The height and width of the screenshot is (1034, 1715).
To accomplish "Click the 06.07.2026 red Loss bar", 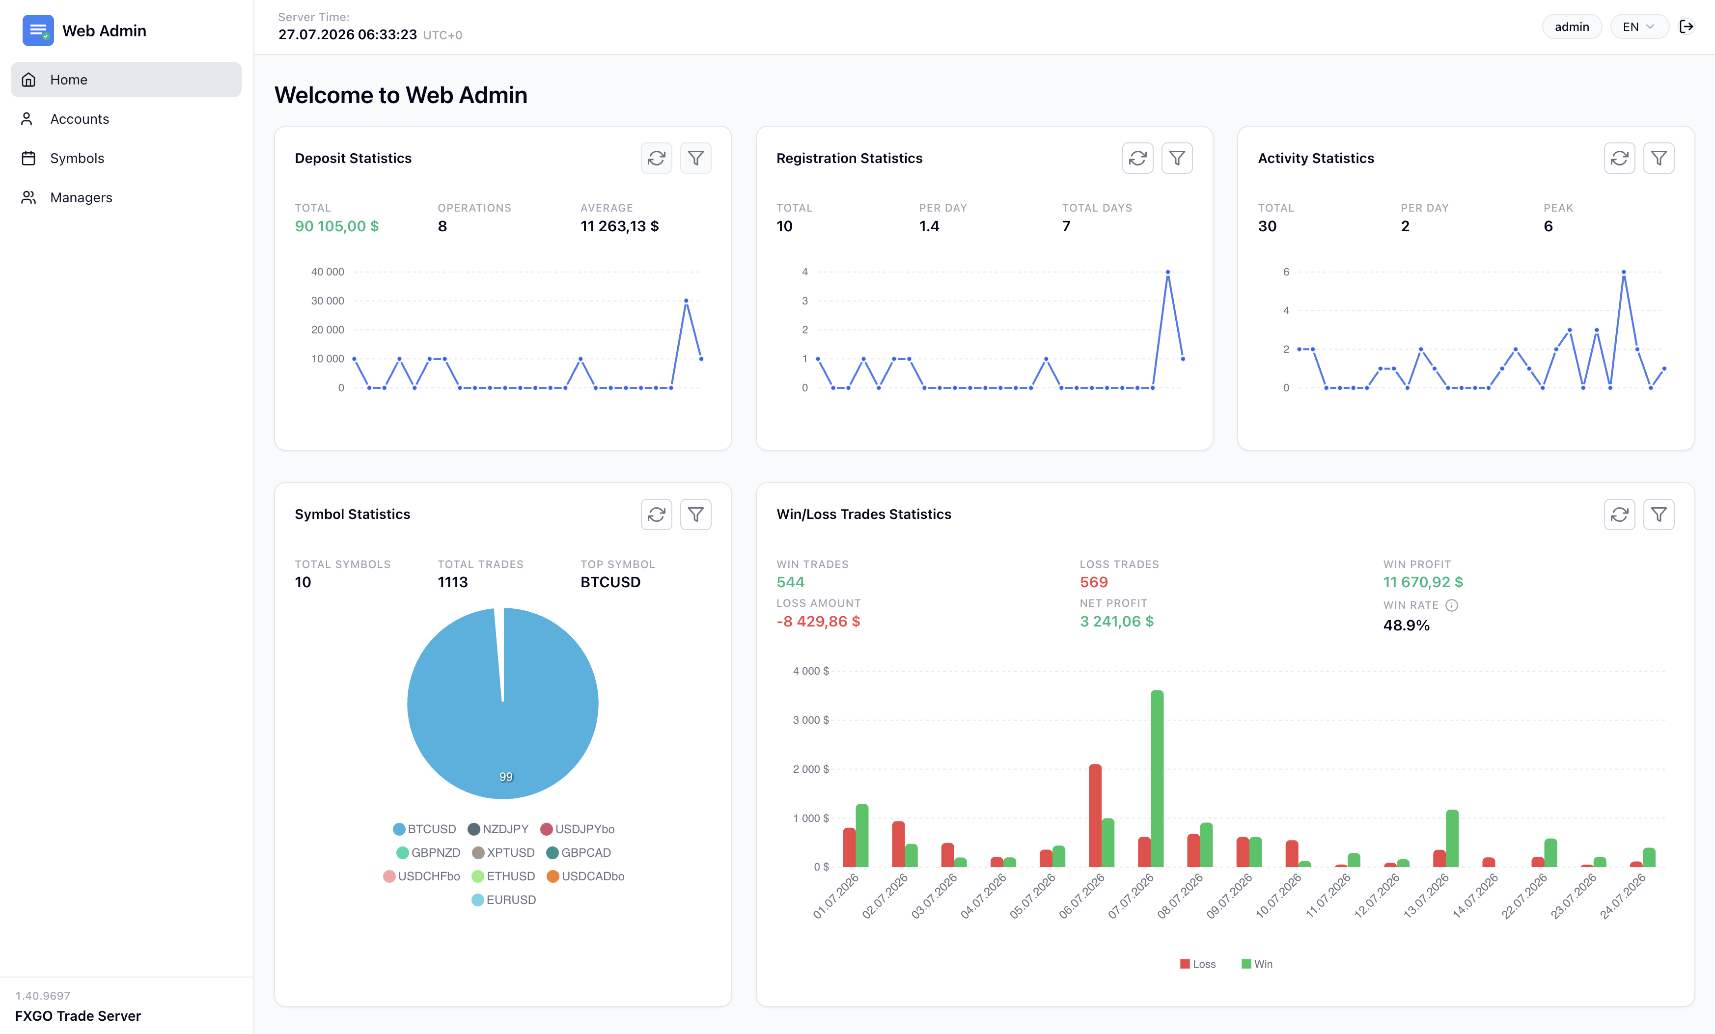I will (x=1095, y=816).
